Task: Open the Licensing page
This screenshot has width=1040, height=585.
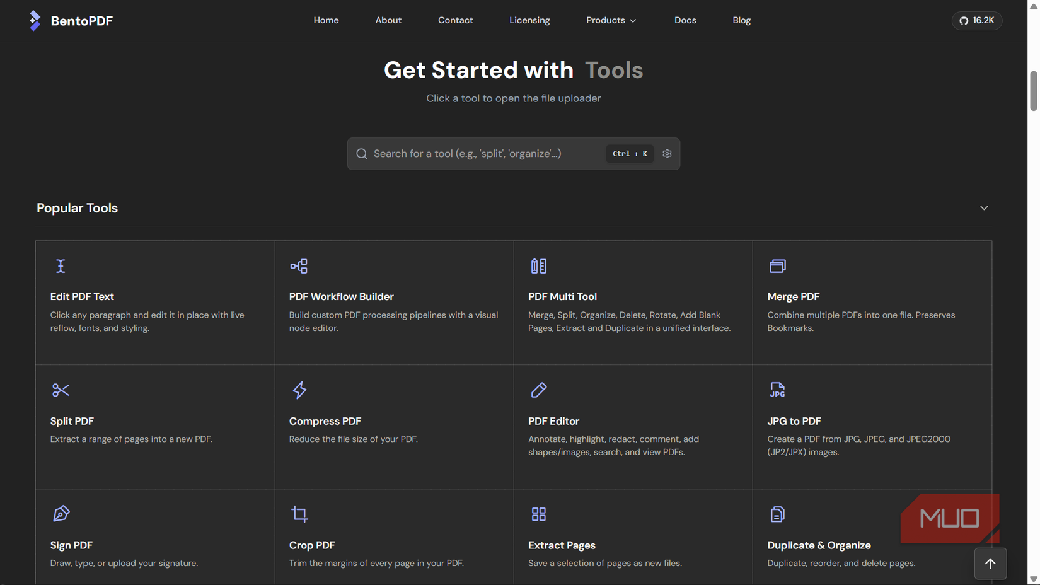Action: (x=529, y=20)
